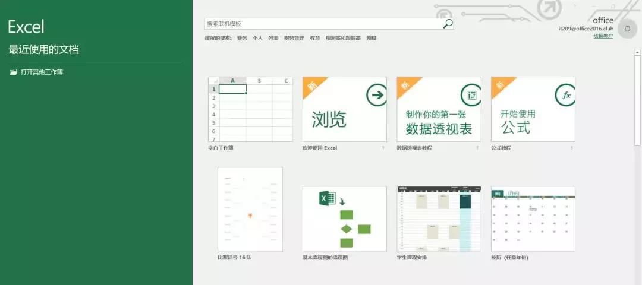This screenshot has width=642, height=285.
Task: Open the 基本流程图 flowchart template thumbnail
Action: point(345,218)
